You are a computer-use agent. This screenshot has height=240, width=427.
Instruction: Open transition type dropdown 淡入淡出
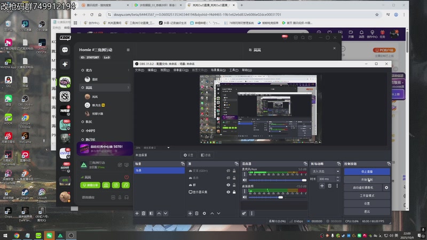325,171
